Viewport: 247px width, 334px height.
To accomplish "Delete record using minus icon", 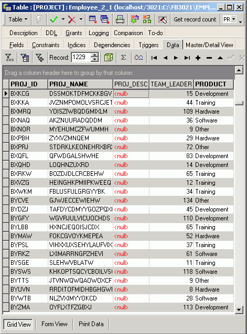I will point(209,58).
